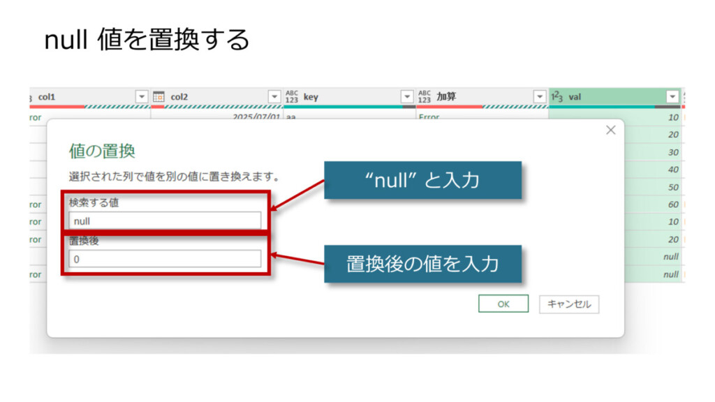Select the val column header name
The height and width of the screenshot is (402, 715).
[x=575, y=97]
